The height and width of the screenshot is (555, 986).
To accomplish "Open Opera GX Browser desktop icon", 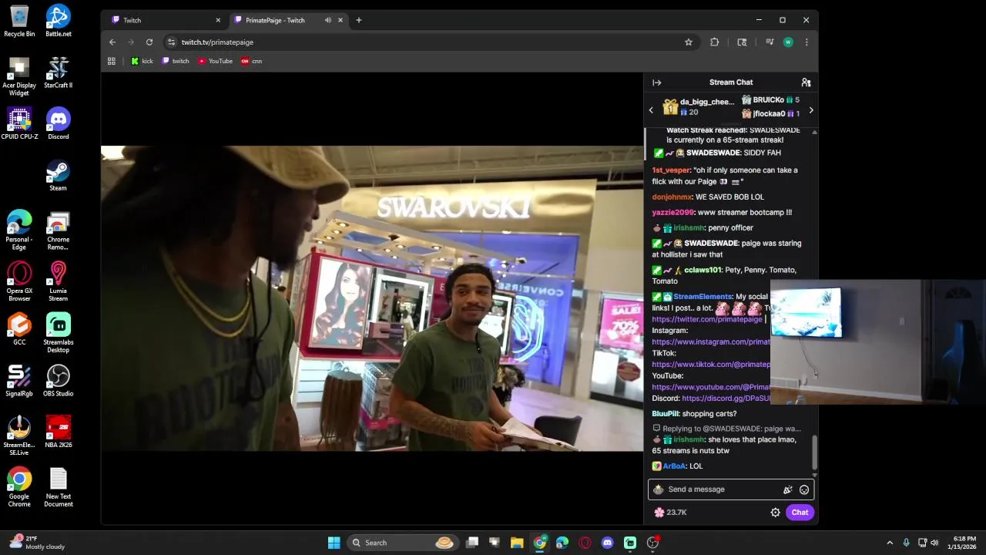I will point(19,281).
